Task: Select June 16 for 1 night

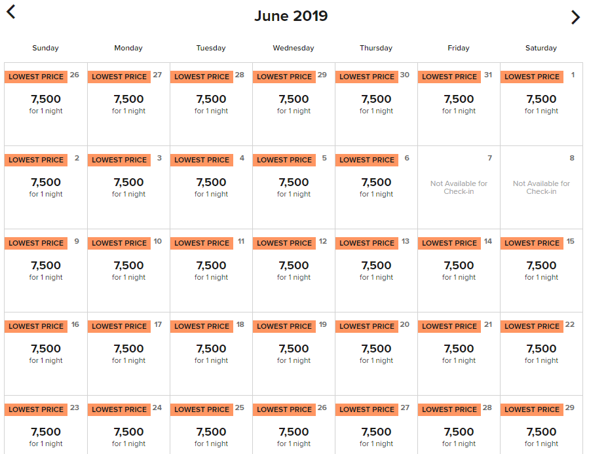Action: 46,354
